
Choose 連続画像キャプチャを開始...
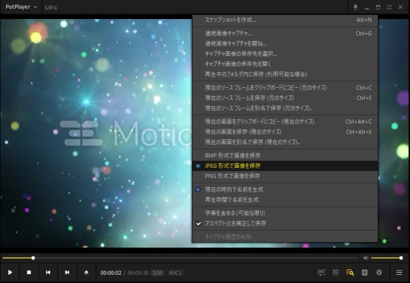tap(285, 44)
